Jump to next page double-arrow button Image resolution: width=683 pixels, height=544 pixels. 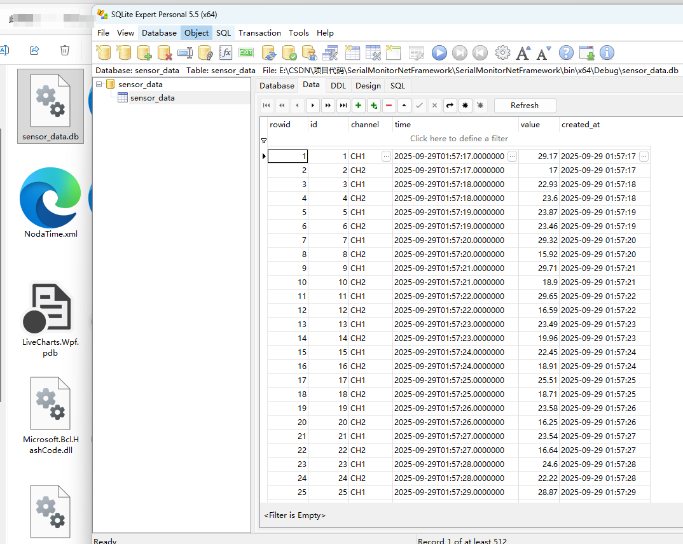(328, 106)
